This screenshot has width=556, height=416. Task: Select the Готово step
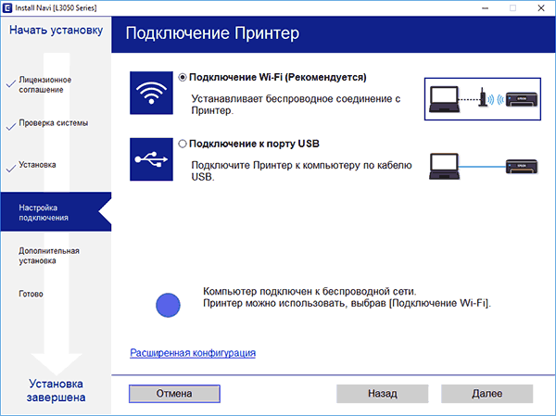tap(31, 294)
